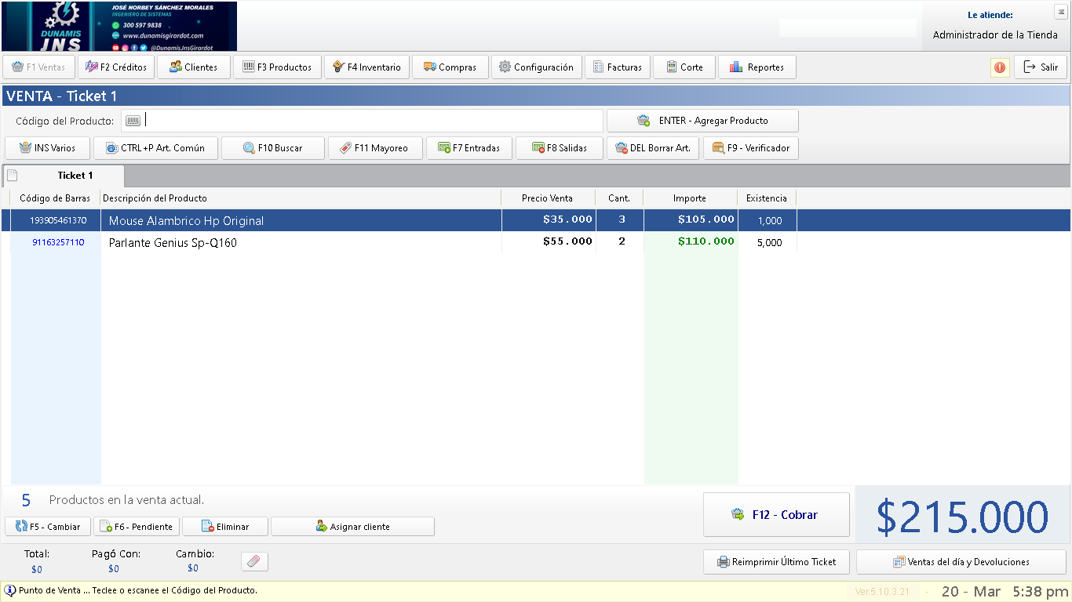Click the Salir exit button
1072x602 pixels.
coord(1041,67)
